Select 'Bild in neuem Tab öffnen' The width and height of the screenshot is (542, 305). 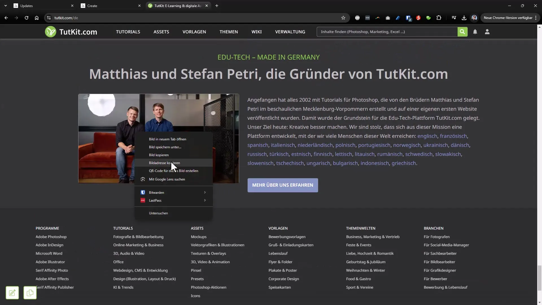(x=174, y=139)
